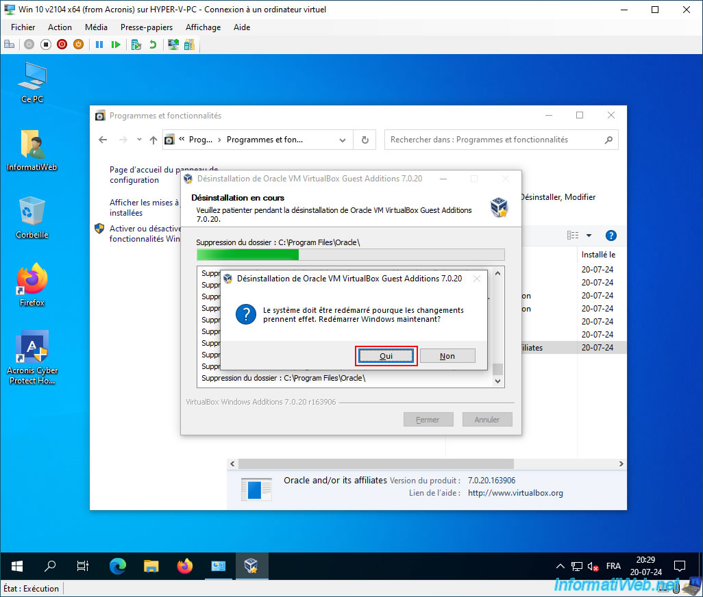Click Non to skip restart
This screenshot has width=703, height=597.
point(447,356)
